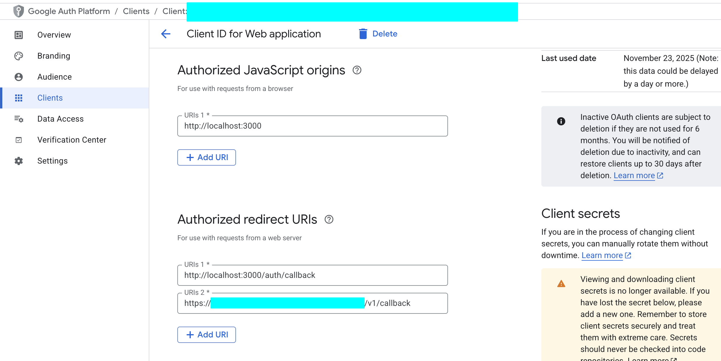The height and width of the screenshot is (361, 721).
Task: Click the Delete trash icon
Action: coord(363,34)
